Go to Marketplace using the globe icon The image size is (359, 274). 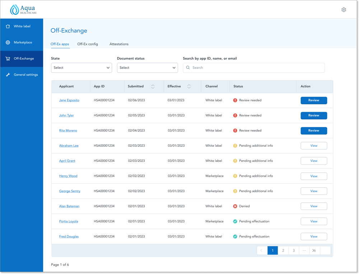(x=8, y=42)
